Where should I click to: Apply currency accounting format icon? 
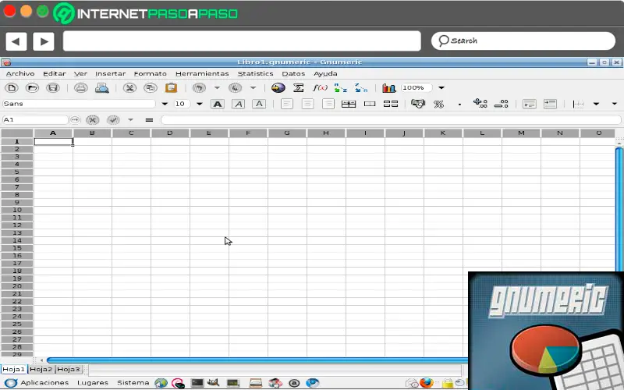click(418, 104)
